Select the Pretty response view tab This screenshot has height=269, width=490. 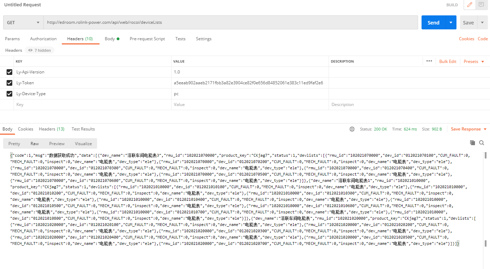14,144
